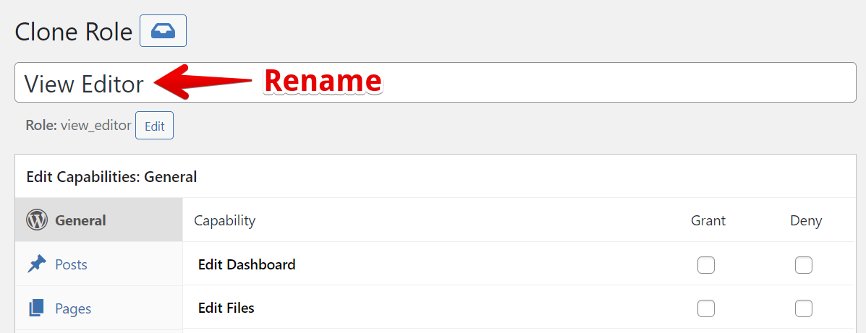Click Edit button next to the view_editor slug
The height and width of the screenshot is (333, 866).
154,126
